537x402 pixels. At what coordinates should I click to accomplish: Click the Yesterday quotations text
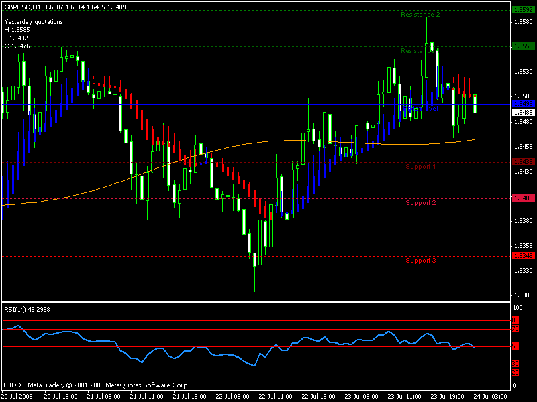tap(35, 22)
